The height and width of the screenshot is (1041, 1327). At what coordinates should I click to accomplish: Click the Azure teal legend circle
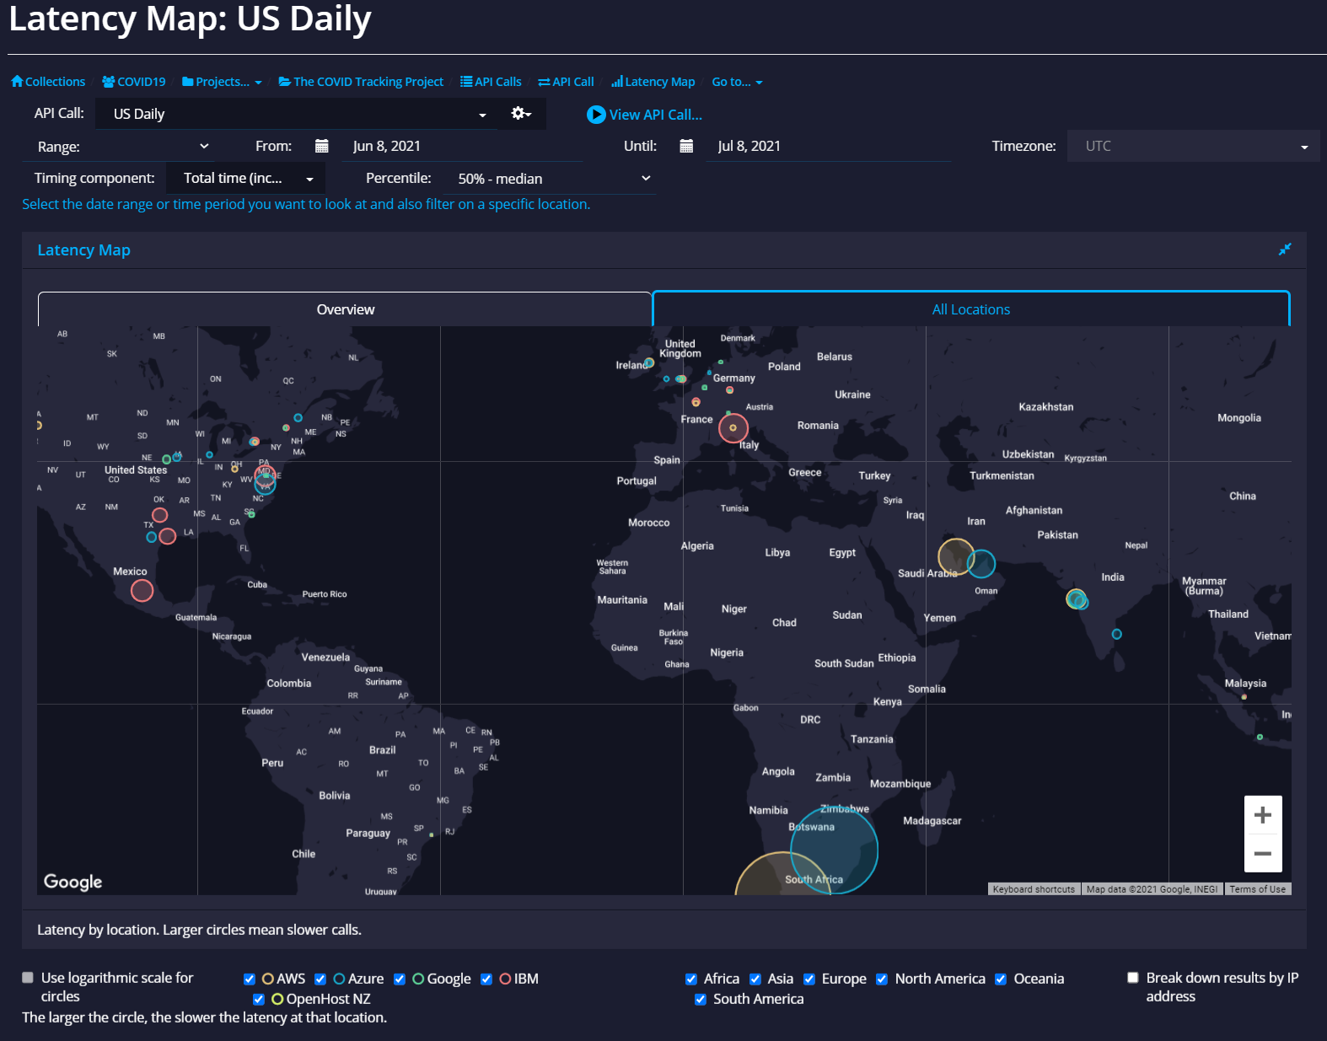339,979
